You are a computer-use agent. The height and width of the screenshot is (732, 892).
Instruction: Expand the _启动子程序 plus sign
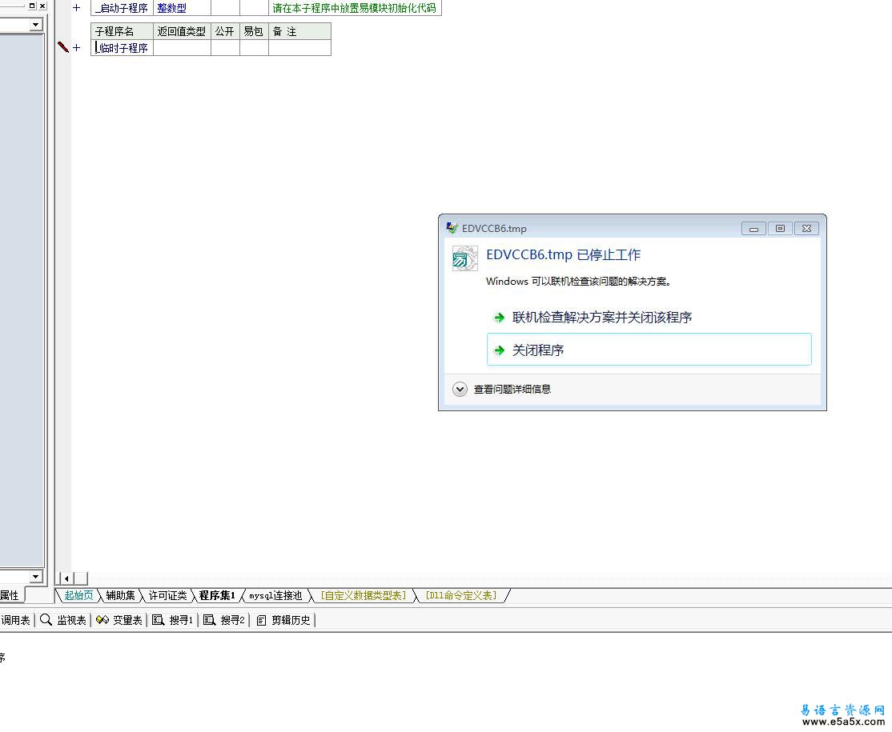[76, 8]
